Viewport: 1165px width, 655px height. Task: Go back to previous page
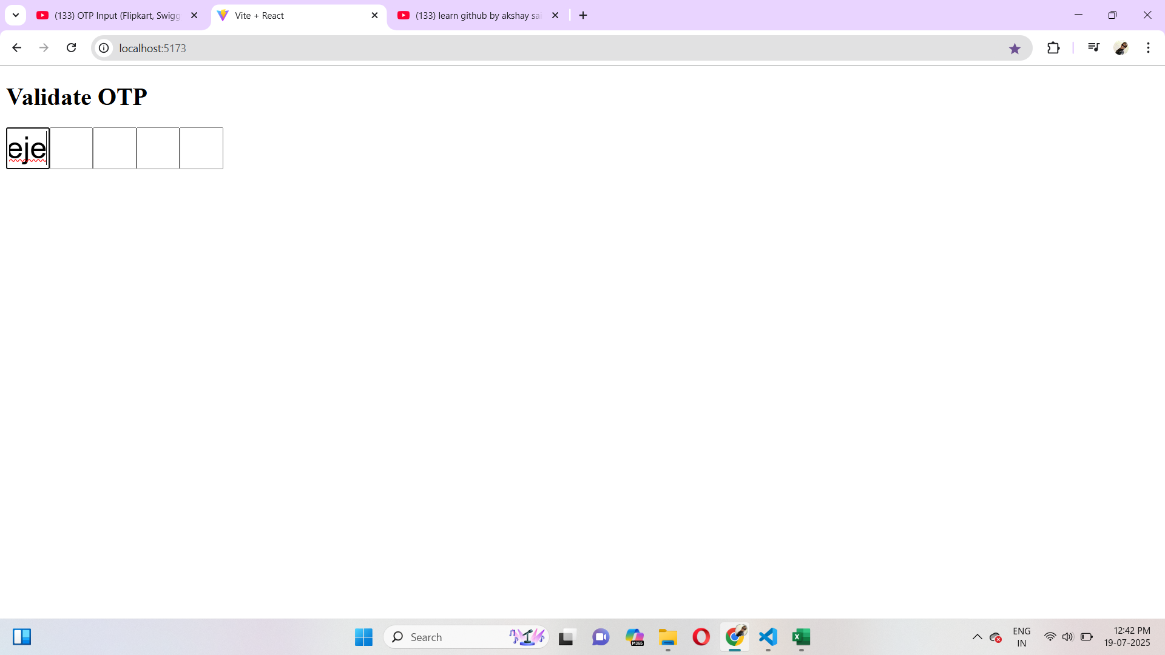(x=17, y=48)
